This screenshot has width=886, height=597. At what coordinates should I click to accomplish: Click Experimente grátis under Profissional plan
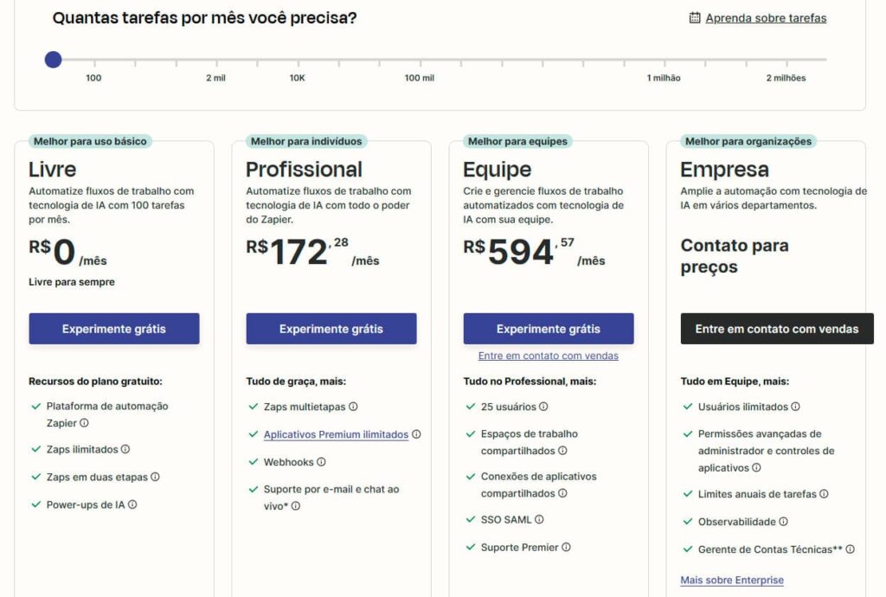click(x=331, y=329)
